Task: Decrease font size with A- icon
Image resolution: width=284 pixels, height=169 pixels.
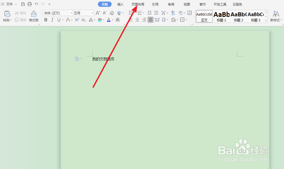Action: [105, 13]
